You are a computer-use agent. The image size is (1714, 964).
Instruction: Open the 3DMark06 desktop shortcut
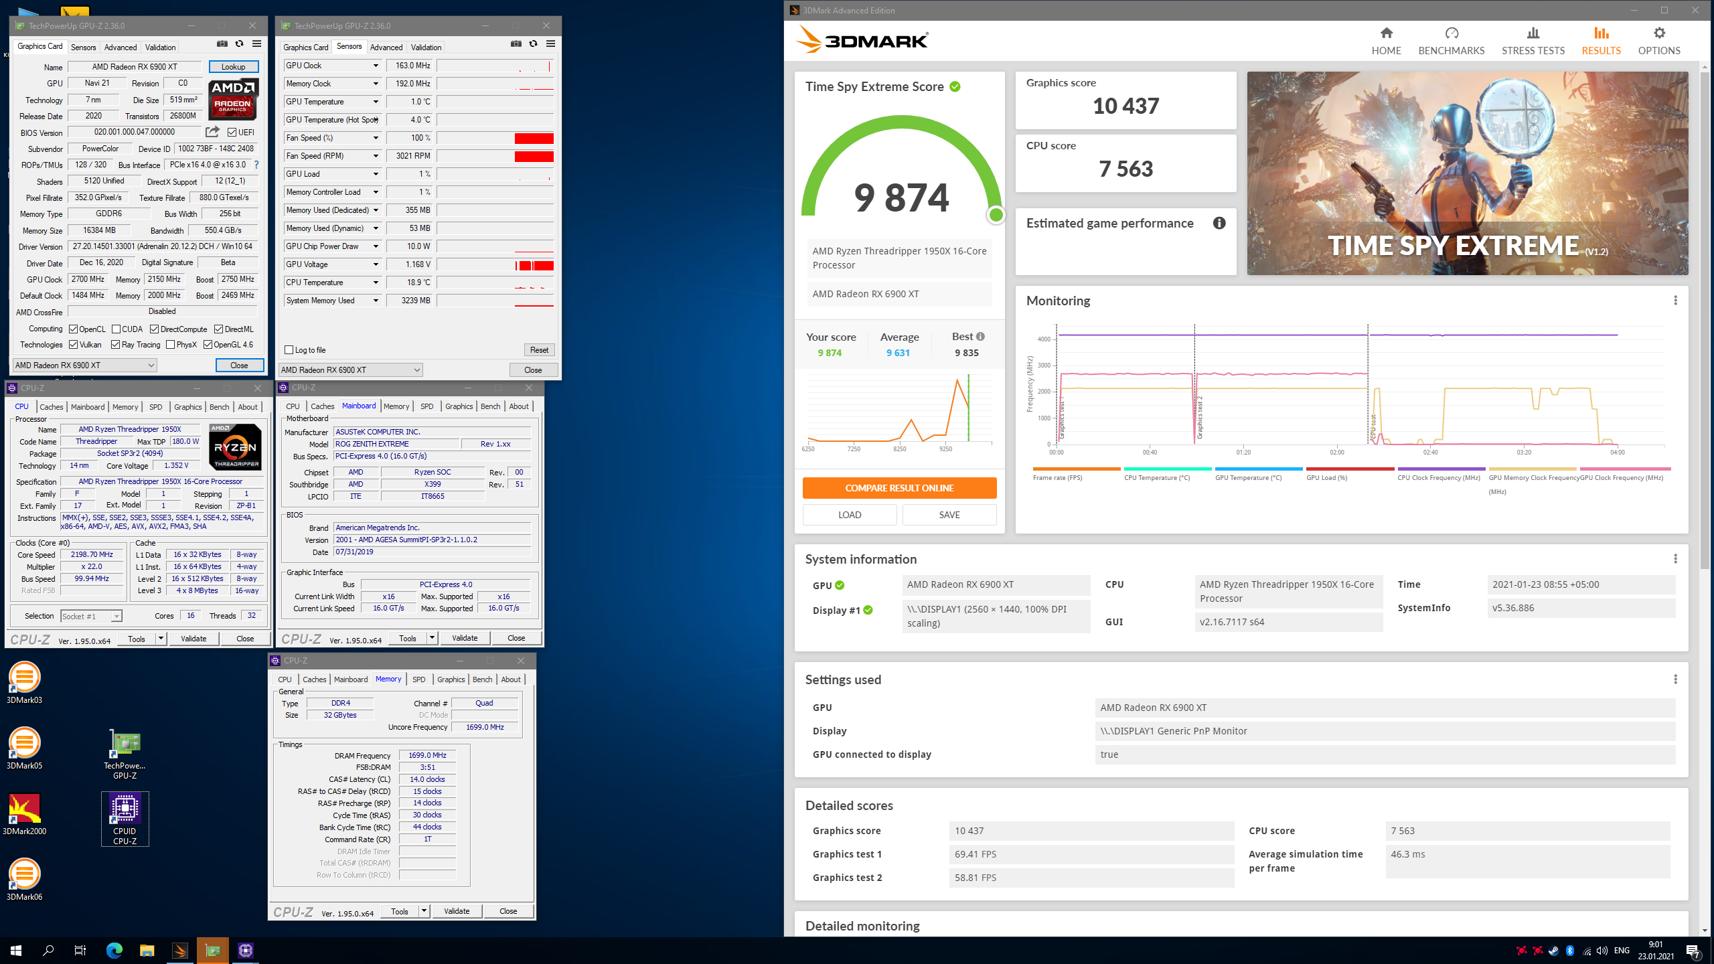coord(24,879)
